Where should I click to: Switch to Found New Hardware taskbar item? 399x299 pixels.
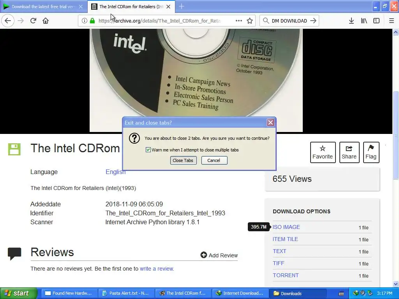69,293
